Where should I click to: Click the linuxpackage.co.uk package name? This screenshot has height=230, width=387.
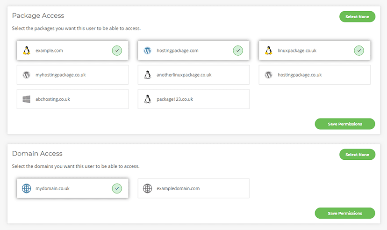pyautogui.click(x=297, y=51)
